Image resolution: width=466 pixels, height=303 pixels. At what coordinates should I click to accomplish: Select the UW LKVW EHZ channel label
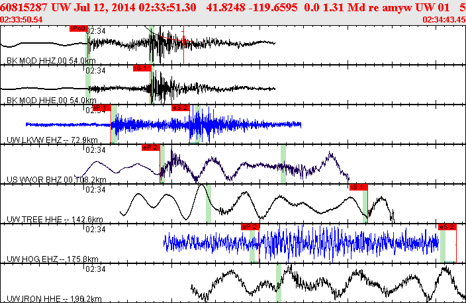52,140
